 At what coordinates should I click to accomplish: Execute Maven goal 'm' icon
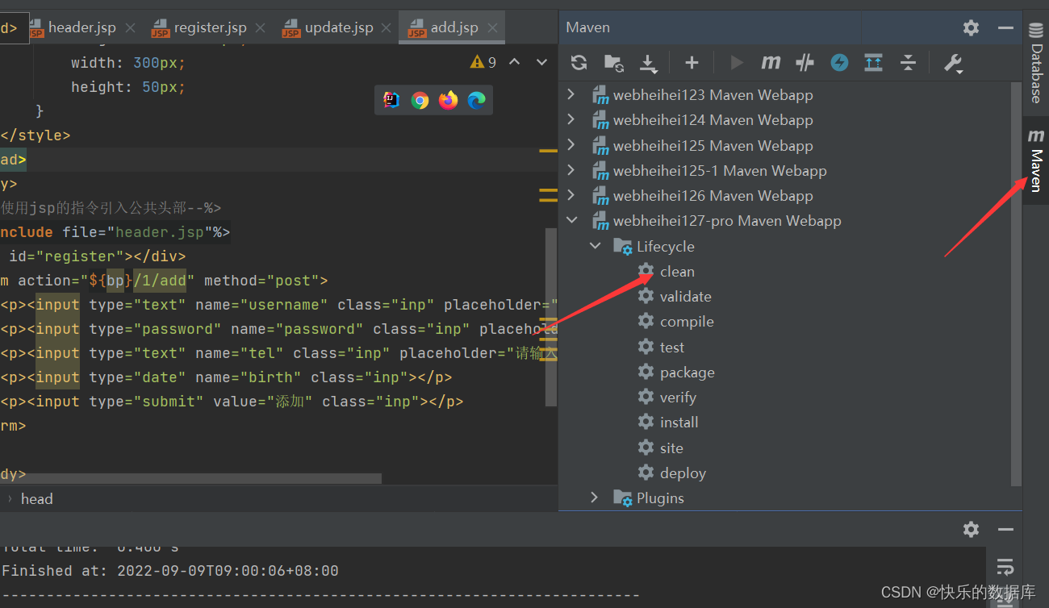(x=771, y=63)
